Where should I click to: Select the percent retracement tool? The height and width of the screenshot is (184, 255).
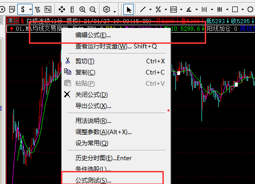pos(158,9)
